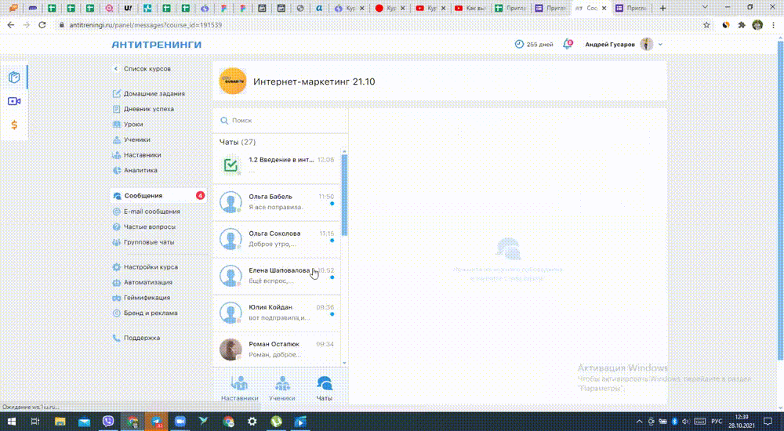This screenshot has width=784, height=431.
Task: Click the Поддержка support link
Action: (141, 338)
